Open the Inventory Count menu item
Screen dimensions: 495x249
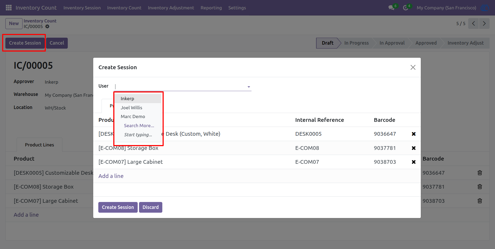tap(124, 8)
